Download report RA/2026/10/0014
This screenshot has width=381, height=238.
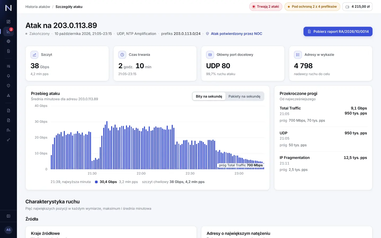(x=338, y=31)
